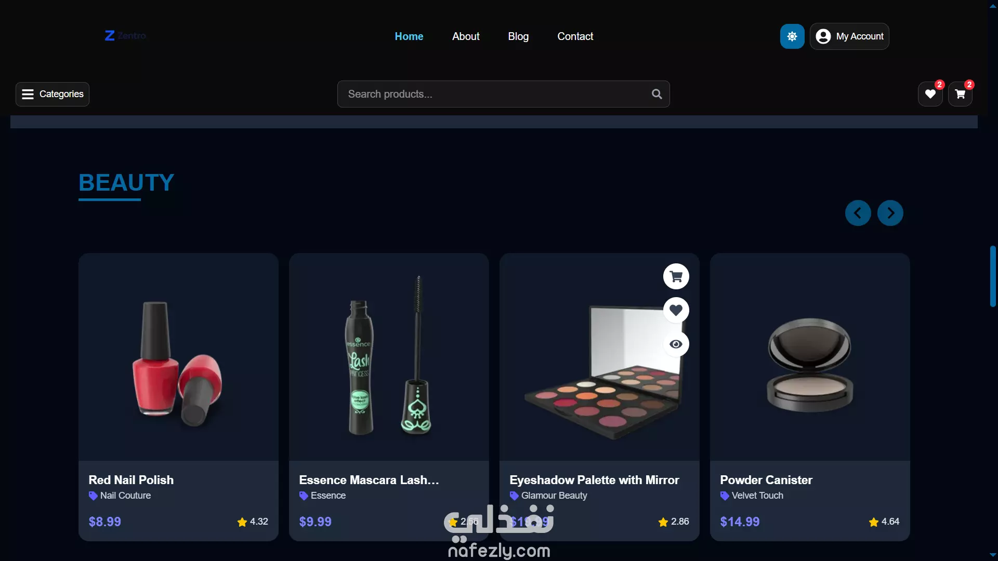This screenshot has height=561, width=998.
Task: Quick view the Eyeshadow Palette via eye icon
Action: tap(676, 344)
